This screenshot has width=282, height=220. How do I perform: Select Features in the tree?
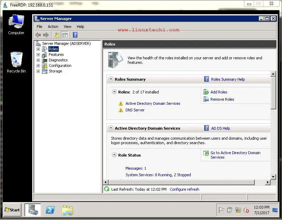pos(56,54)
